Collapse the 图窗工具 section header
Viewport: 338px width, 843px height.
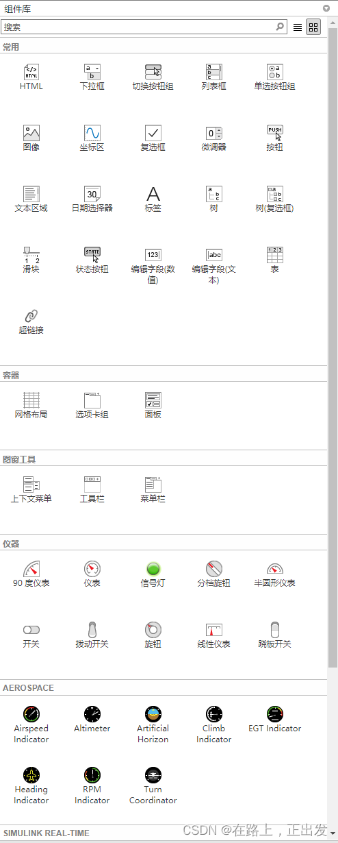pos(164,460)
